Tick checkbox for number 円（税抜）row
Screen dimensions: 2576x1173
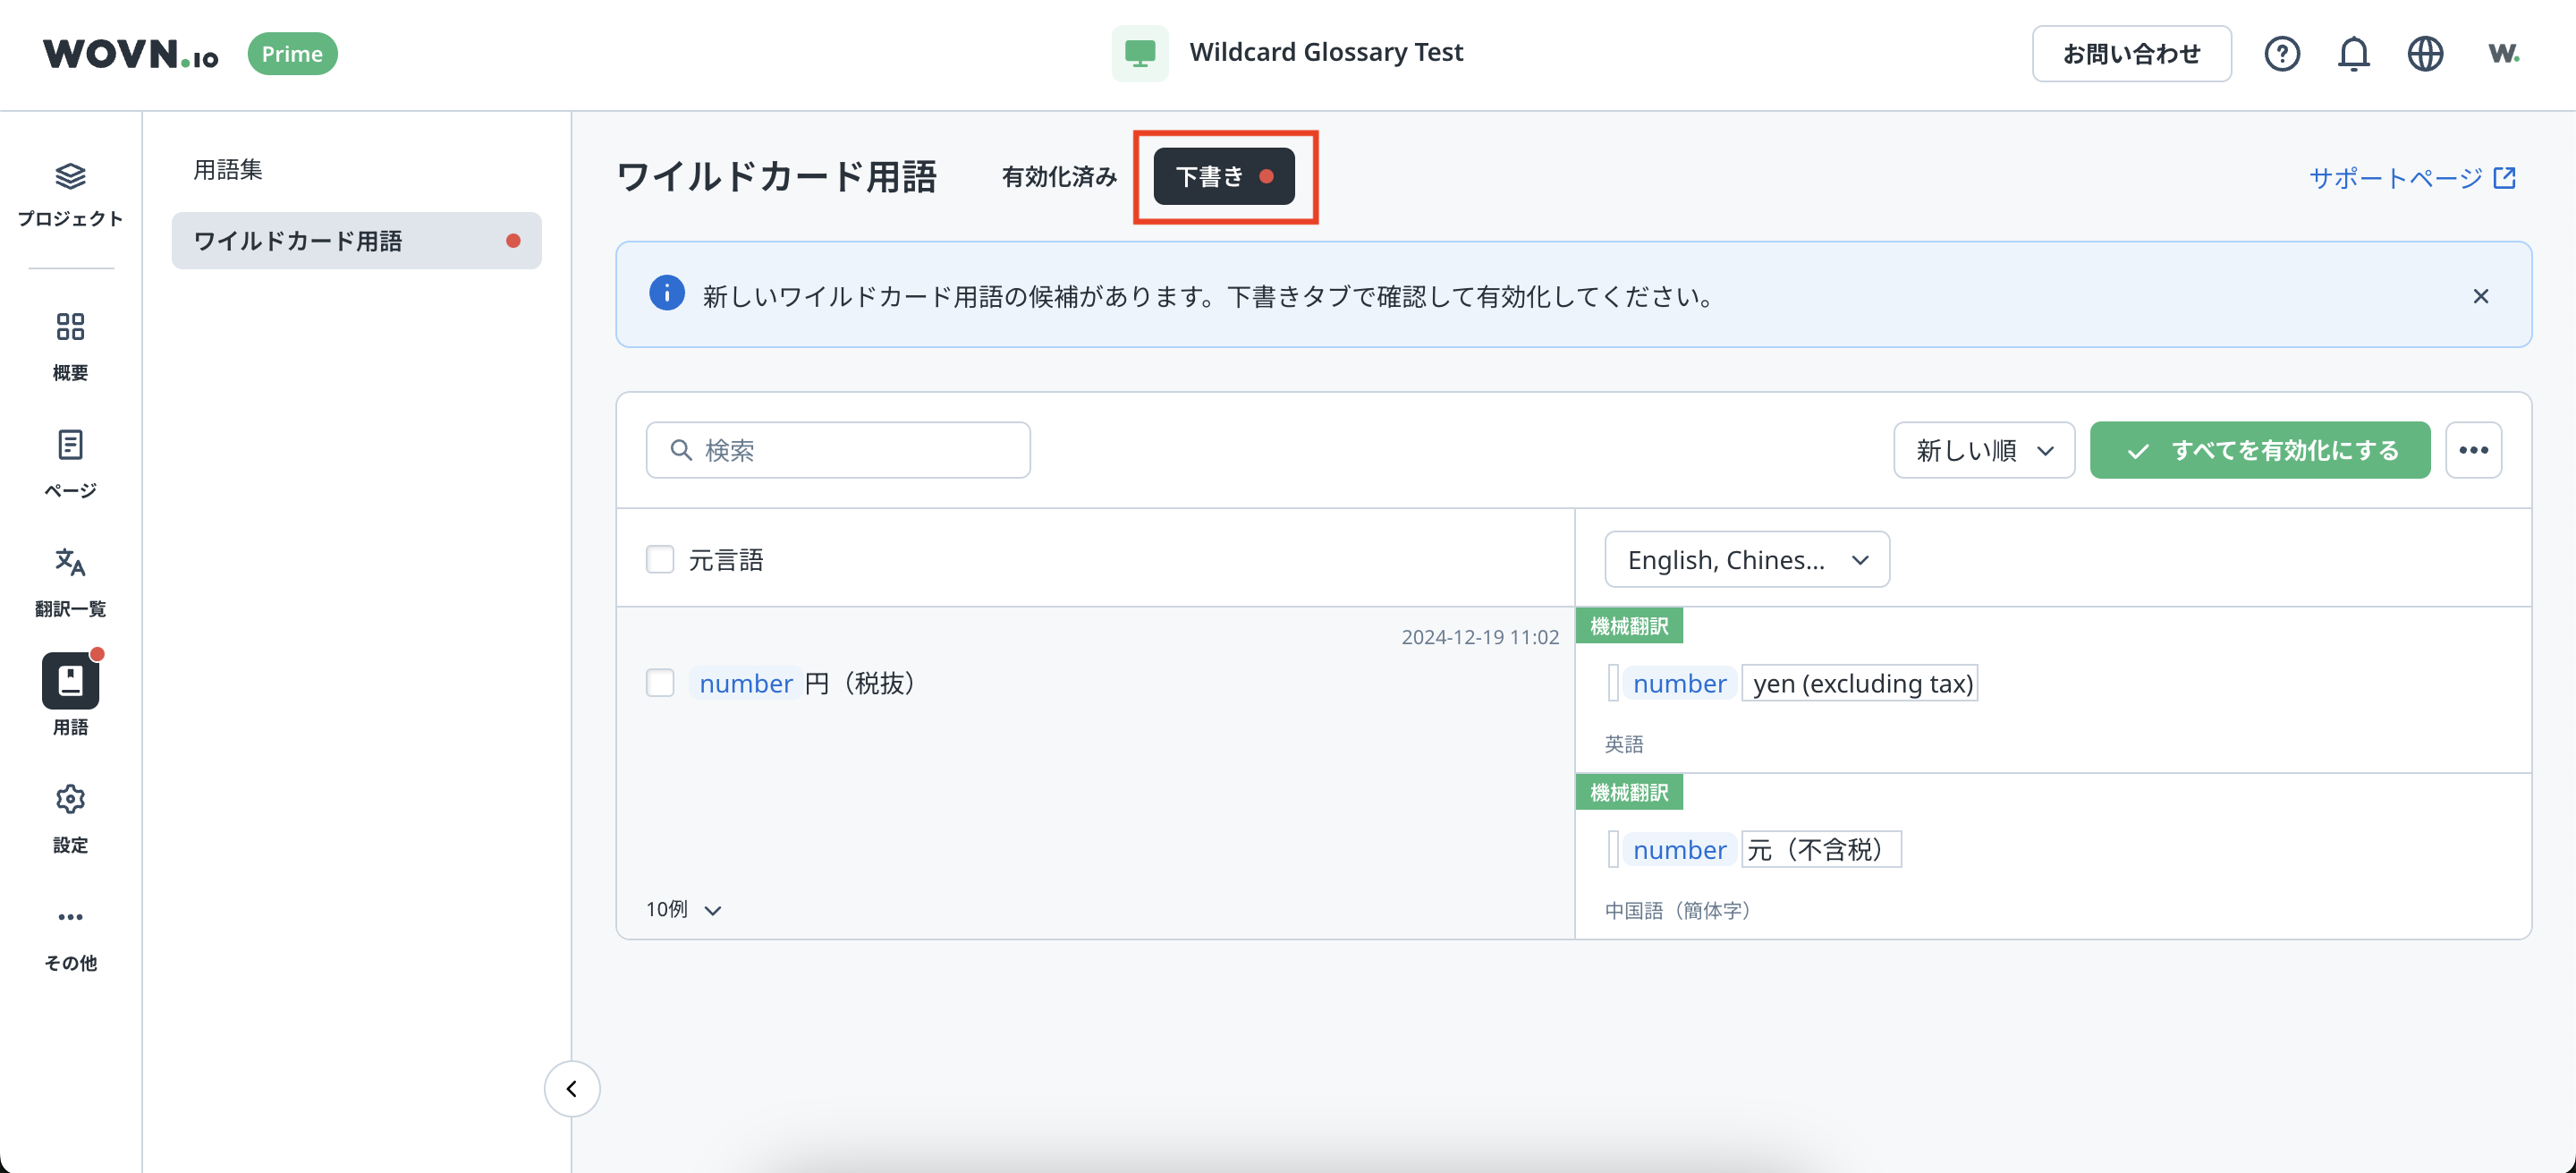[x=660, y=683]
